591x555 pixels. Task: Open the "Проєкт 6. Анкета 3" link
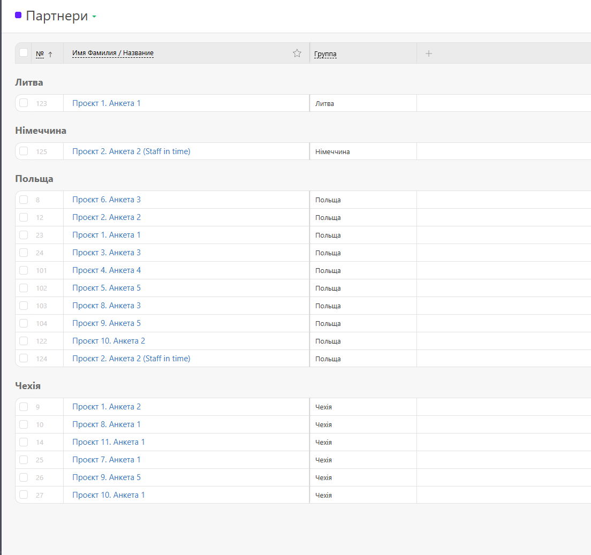107,200
